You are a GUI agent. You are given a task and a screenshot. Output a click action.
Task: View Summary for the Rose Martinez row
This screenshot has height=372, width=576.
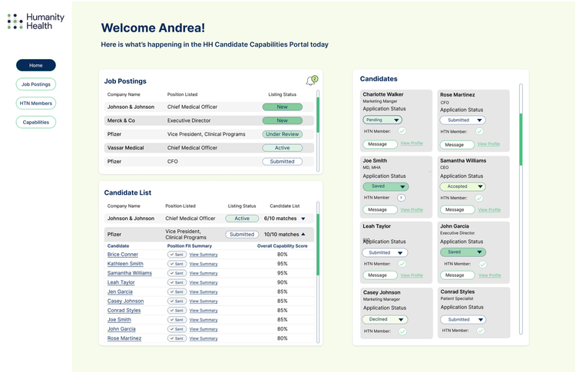pos(204,338)
